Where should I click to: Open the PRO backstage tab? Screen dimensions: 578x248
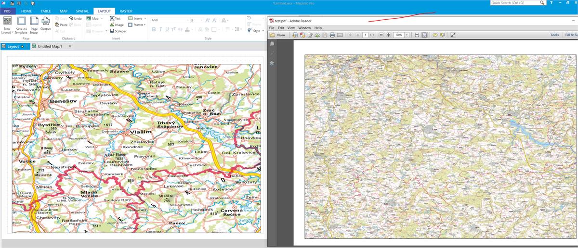[8, 11]
